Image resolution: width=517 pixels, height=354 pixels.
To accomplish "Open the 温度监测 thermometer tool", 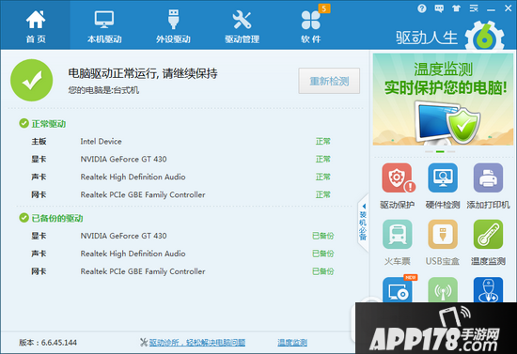I will pos(488,242).
